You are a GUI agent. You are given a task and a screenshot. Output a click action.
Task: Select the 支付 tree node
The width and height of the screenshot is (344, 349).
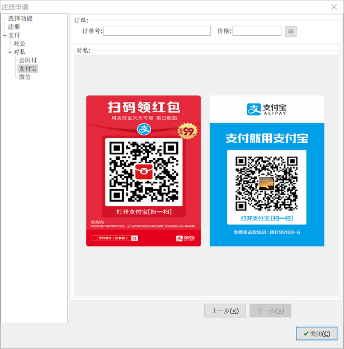click(14, 35)
